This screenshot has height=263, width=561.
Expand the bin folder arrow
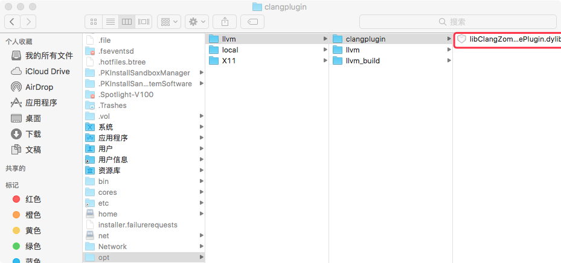tap(202, 181)
